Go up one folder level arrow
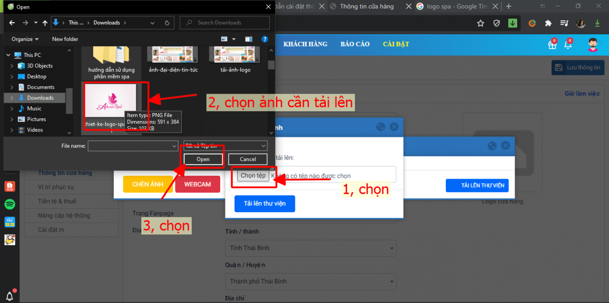This screenshot has width=609, height=303. pos(45,23)
